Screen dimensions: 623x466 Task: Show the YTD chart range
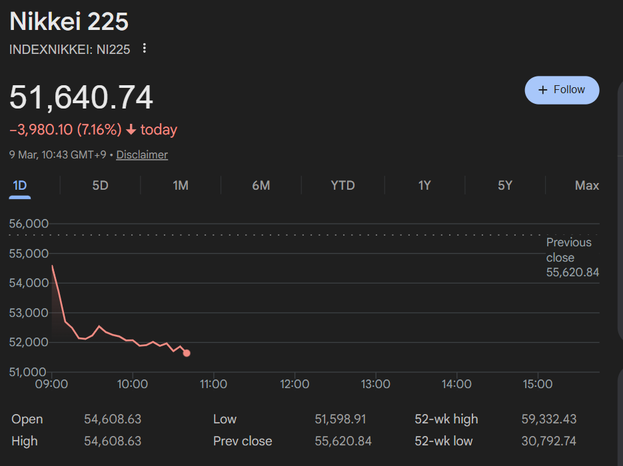point(343,185)
